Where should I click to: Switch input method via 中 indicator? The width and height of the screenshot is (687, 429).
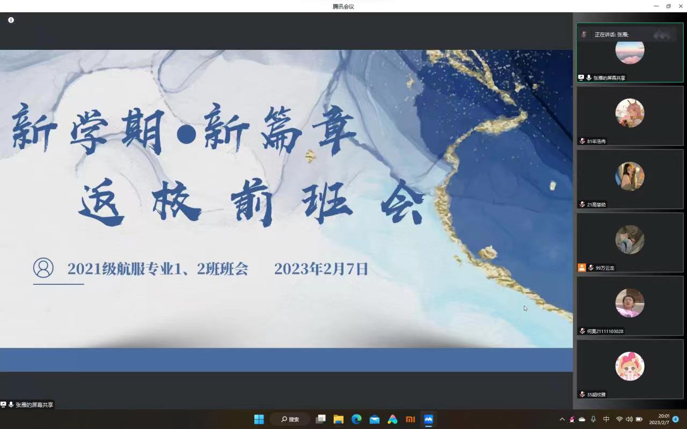tap(606, 419)
